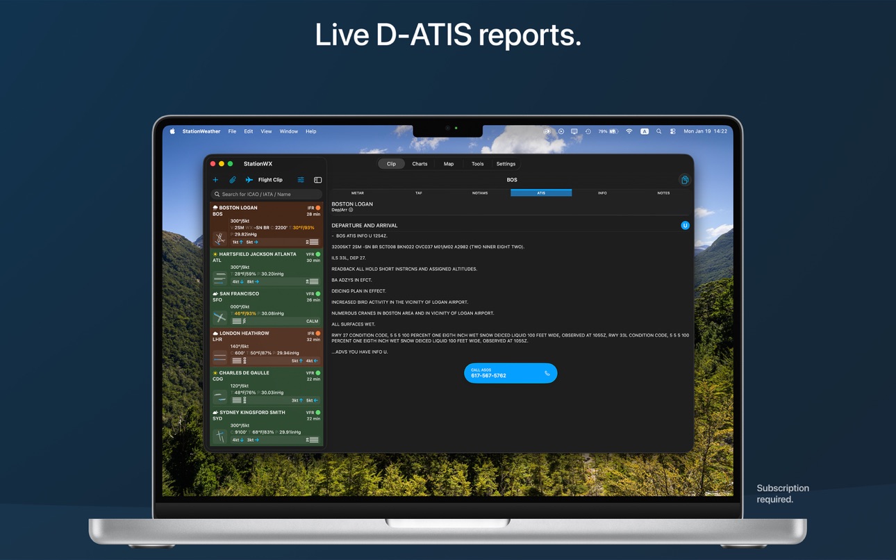Image resolution: width=896 pixels, height=560 pixels.
Task: Open the Apple menu
Action: coord(172,131)
